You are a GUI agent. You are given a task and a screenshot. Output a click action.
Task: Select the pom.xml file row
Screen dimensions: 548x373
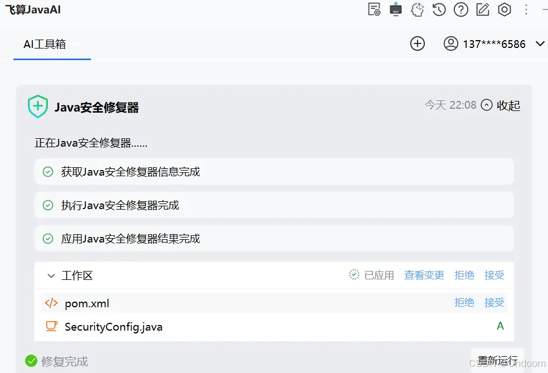pyautogui.click(x=274, y=303)
